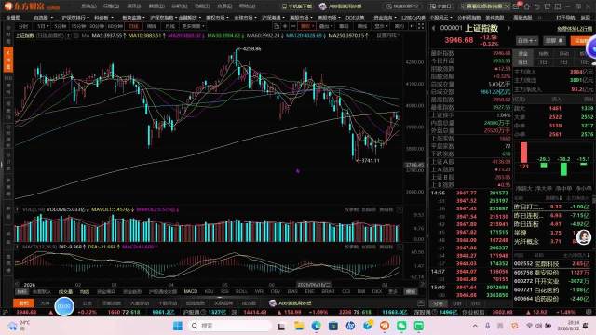The image size is (596, 335).
Task: Open Microsoft Edge from taskbar
Action: click(x=316, y=326)
